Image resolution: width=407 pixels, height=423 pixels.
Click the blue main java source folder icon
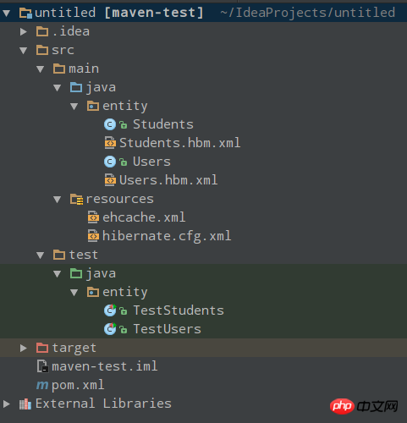click(x=76, y=87)
